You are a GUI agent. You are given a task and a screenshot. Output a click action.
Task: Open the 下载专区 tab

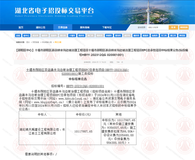click(107, 28)
